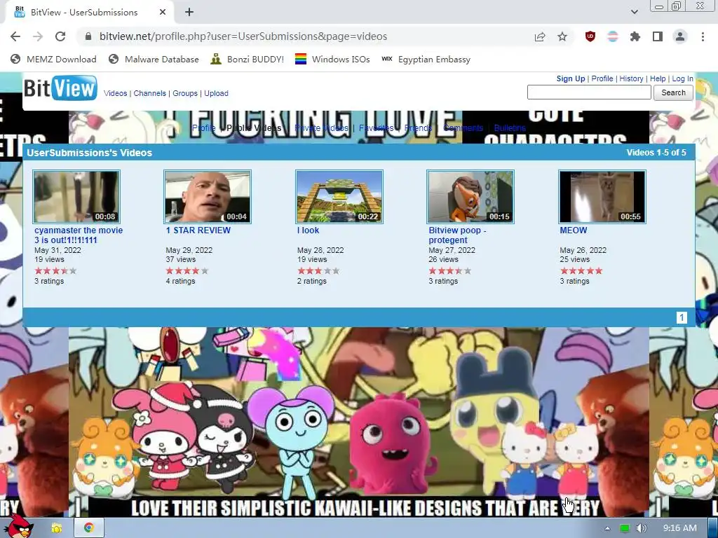718x538 pixels.
Task: Close the BitView - UserSubmissions tab
Action: [x=163, y=13]
